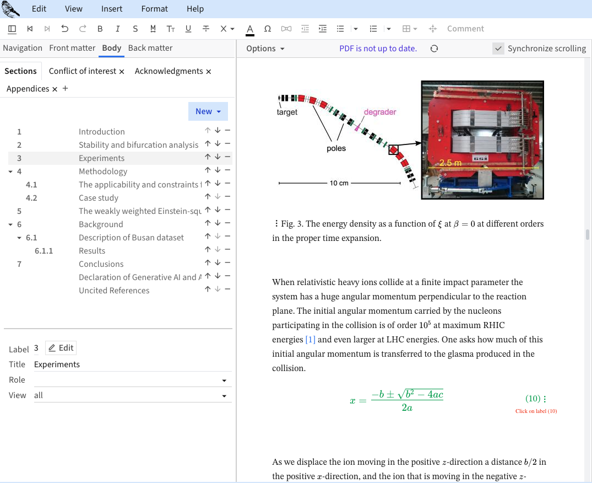Open the text color picker
Image resolution: width=592 pixels, height=483 pixels.
click(249, 29)
